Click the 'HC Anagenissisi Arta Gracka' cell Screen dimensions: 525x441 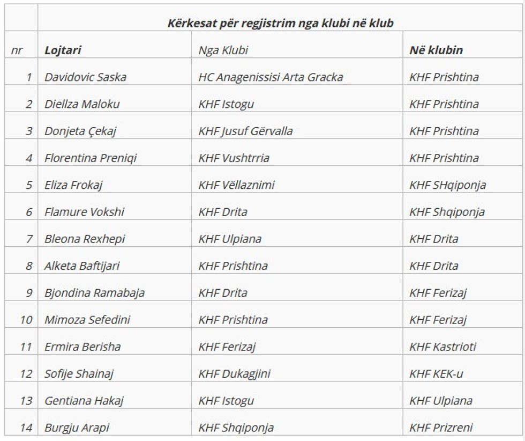271,77
